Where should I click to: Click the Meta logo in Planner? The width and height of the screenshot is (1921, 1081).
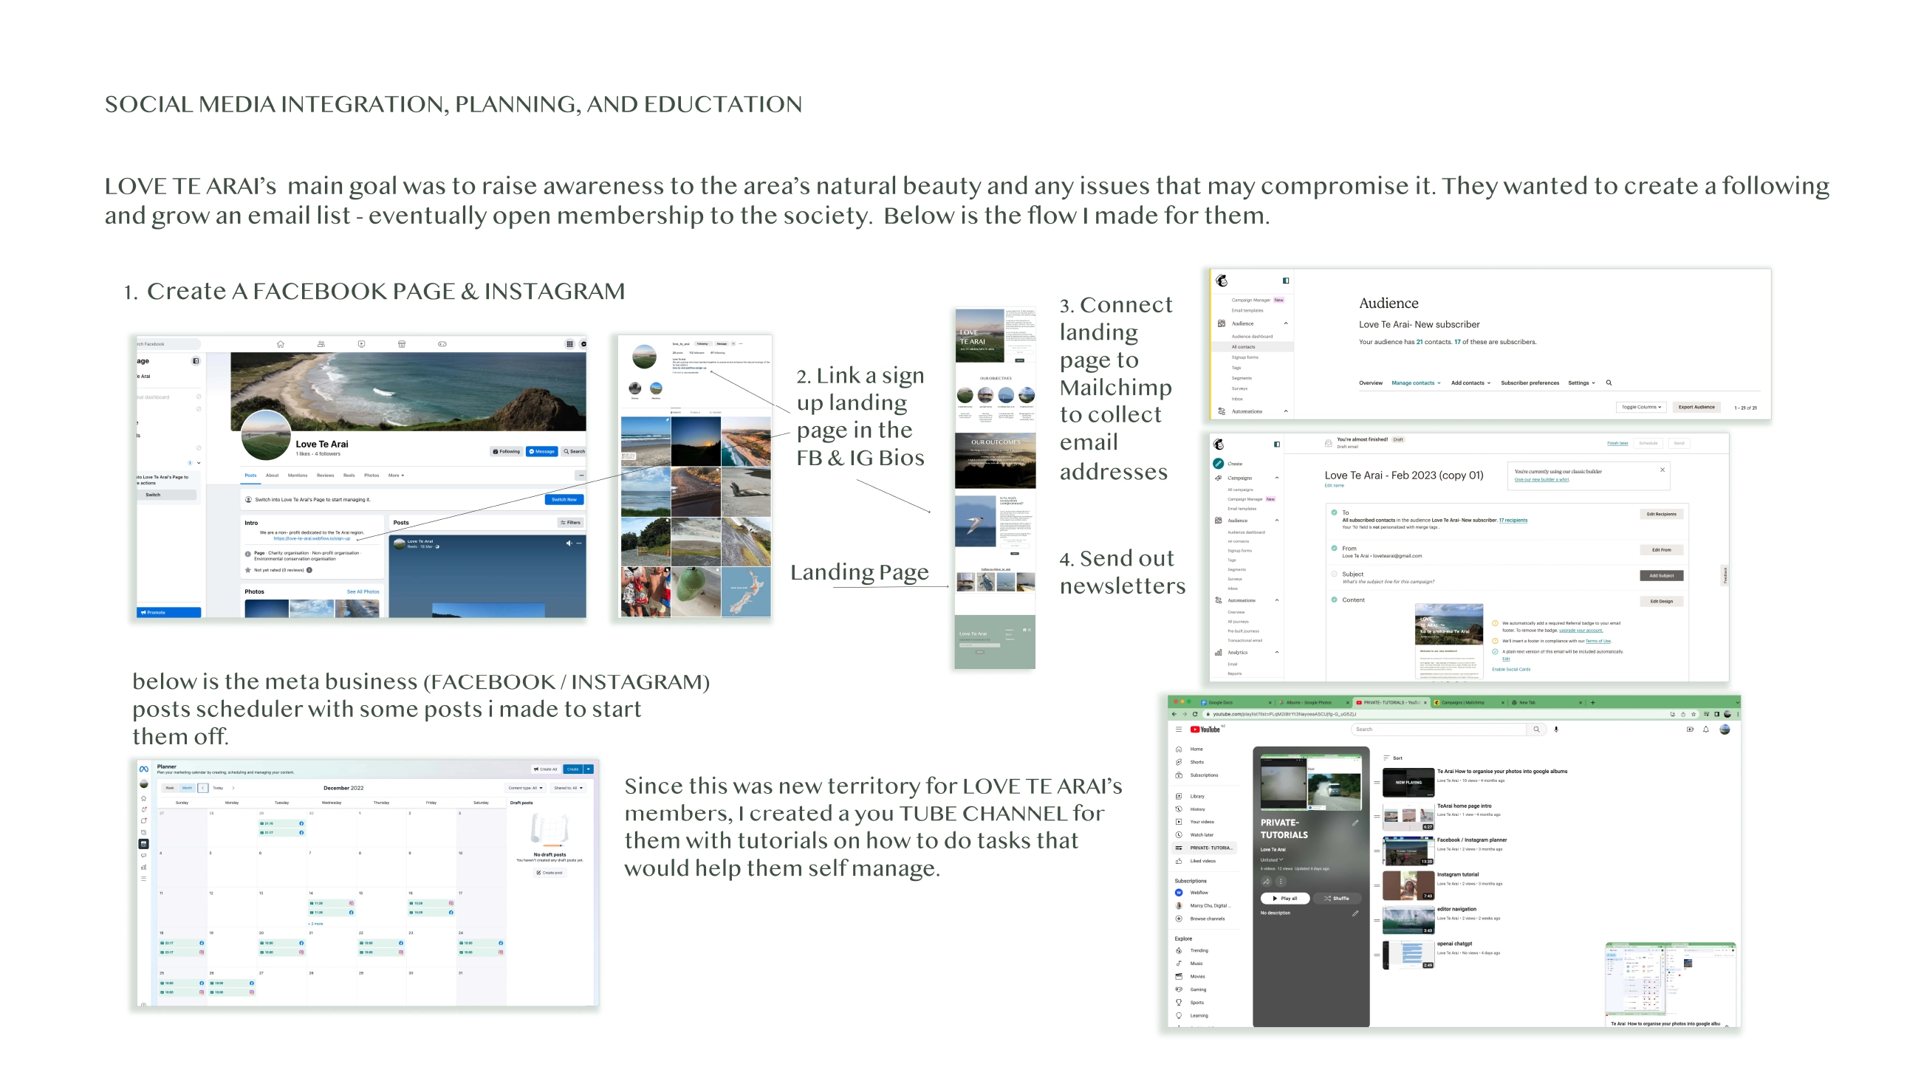[144, 769]
